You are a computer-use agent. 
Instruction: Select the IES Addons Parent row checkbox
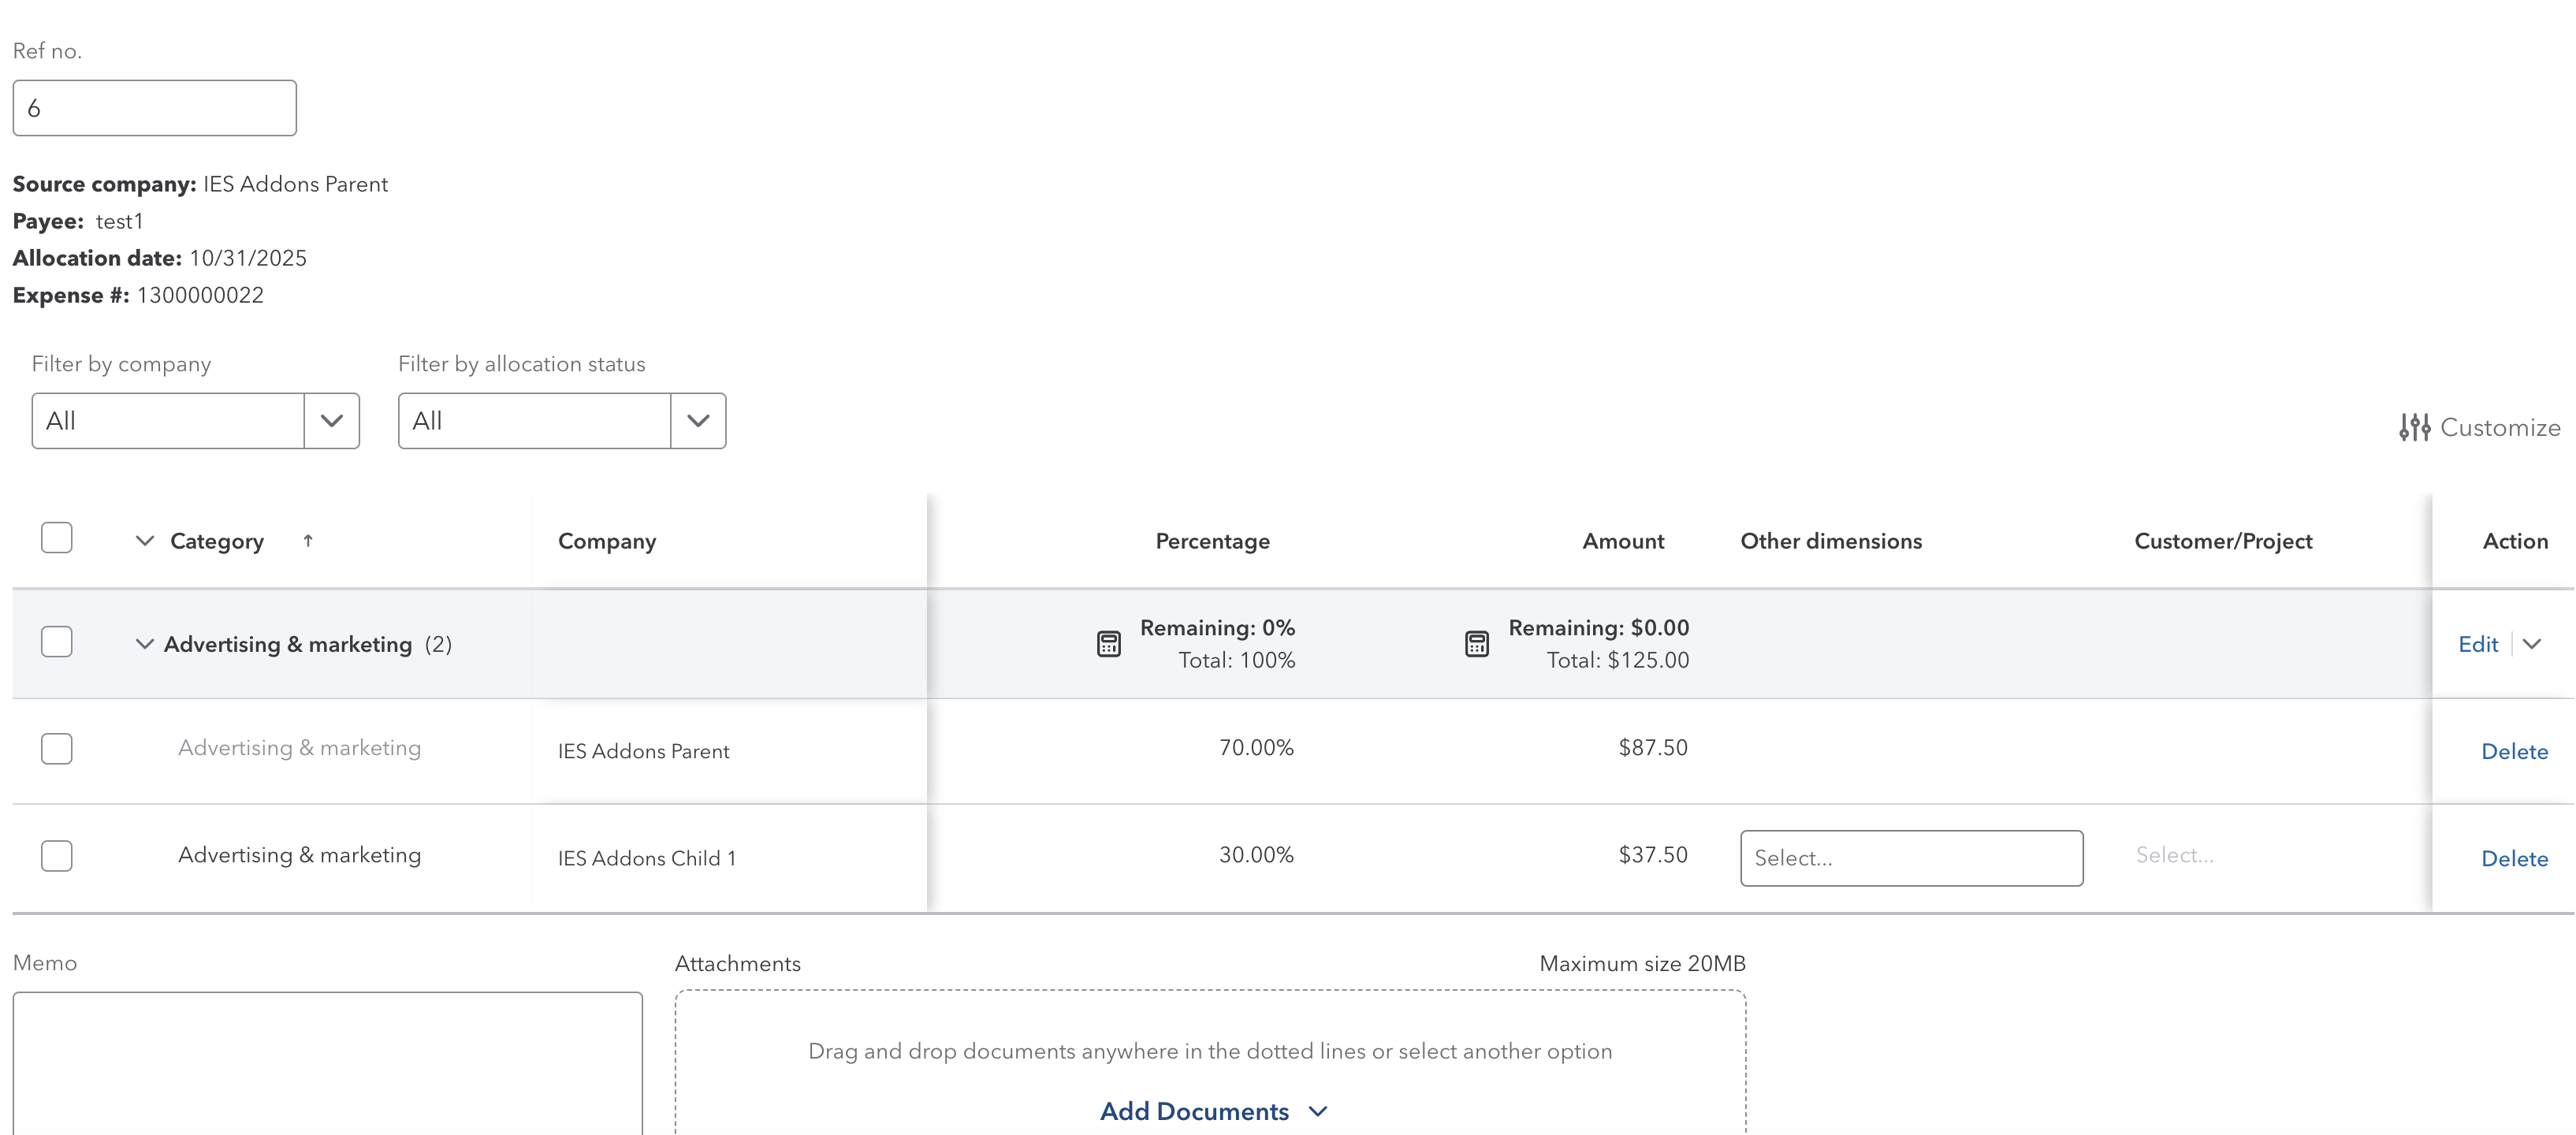(57, 749)
